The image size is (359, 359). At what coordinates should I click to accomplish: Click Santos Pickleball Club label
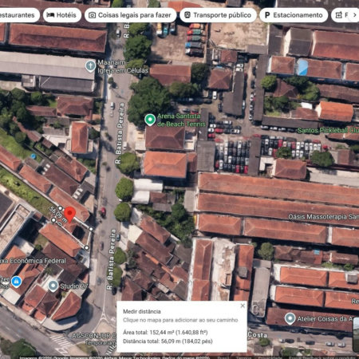coord(328,130)
